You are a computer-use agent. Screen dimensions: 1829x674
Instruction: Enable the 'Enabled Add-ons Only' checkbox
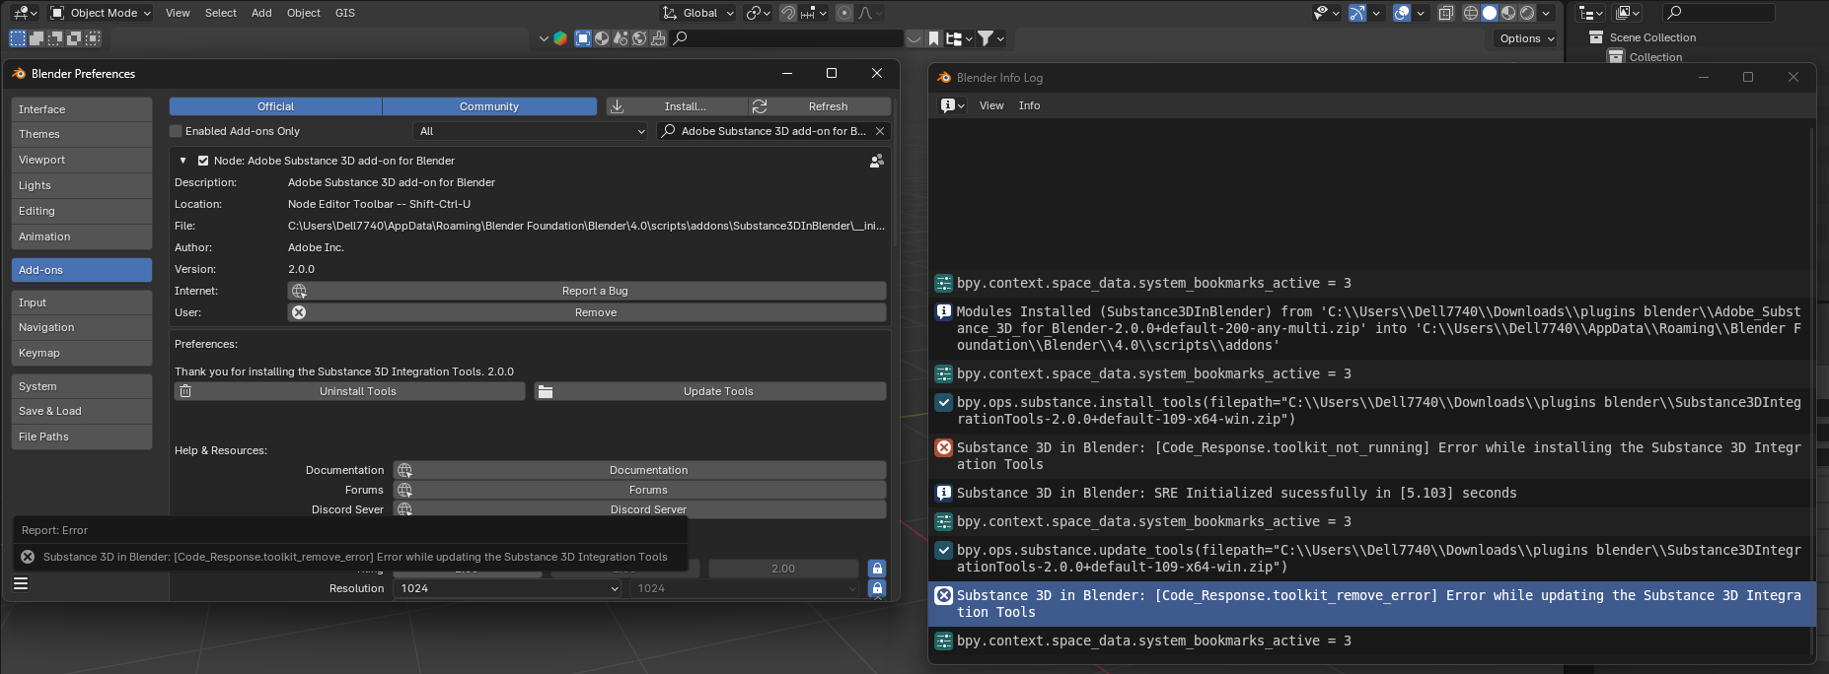pos(177,131)
